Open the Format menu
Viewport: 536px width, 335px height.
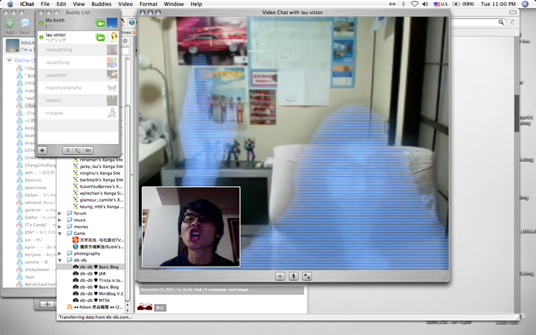pyautogui.click(x=148, y=4)
